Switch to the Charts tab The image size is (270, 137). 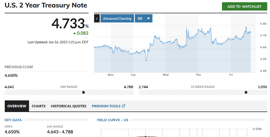click(39, 106)
